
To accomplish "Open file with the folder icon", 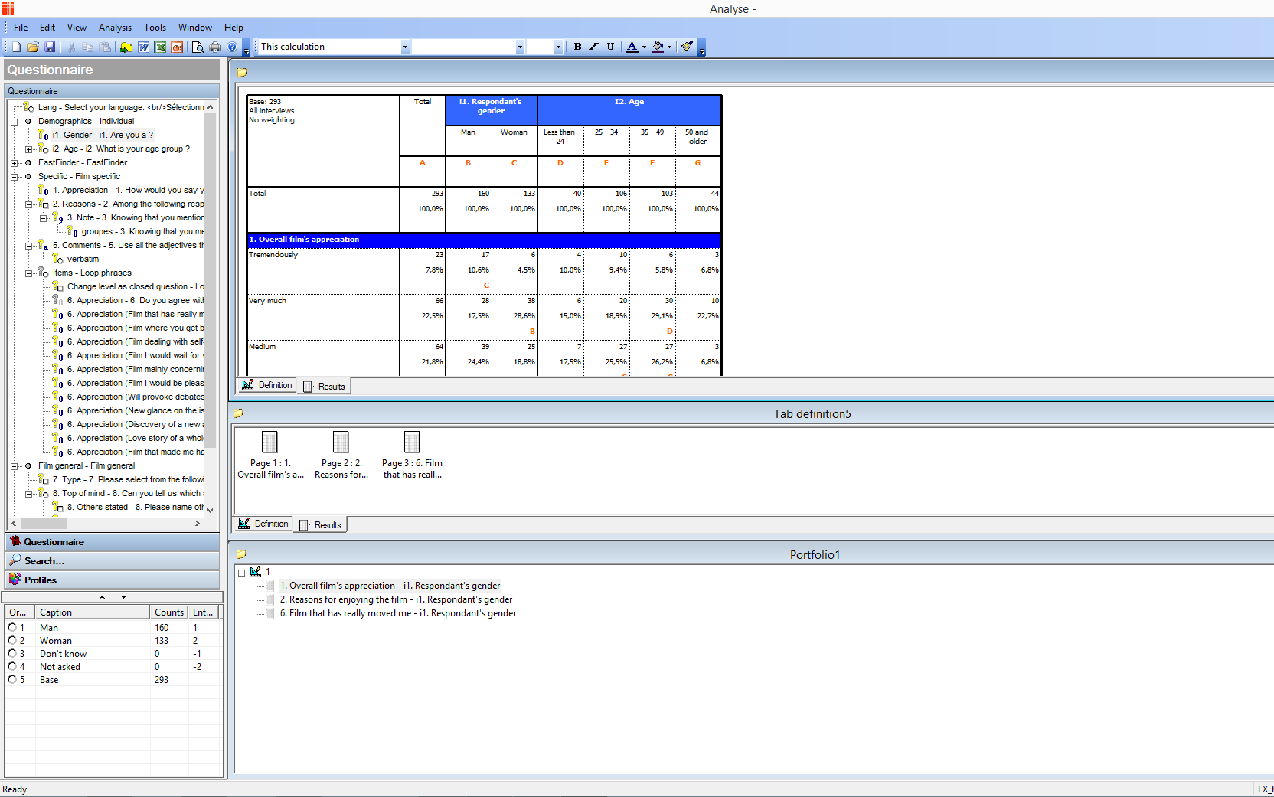I will click(x=33, y=47).
